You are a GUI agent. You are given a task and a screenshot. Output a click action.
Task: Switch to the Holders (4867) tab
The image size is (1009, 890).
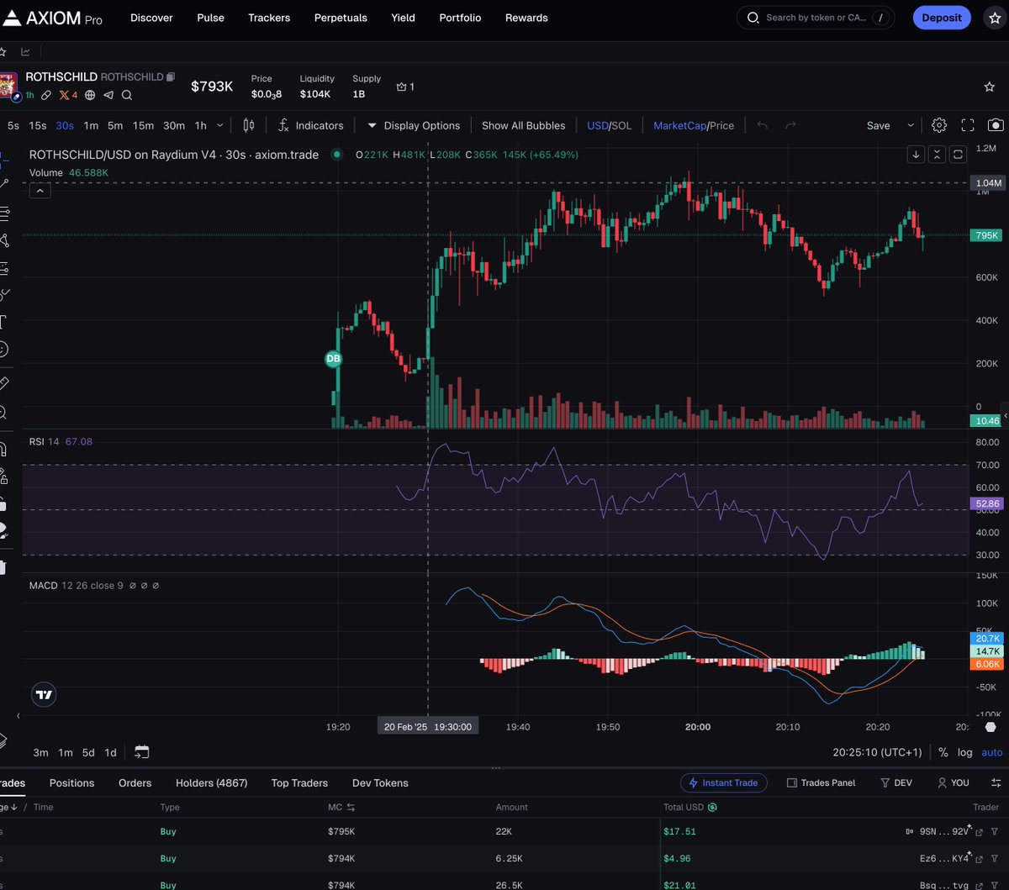pos(211,782)
